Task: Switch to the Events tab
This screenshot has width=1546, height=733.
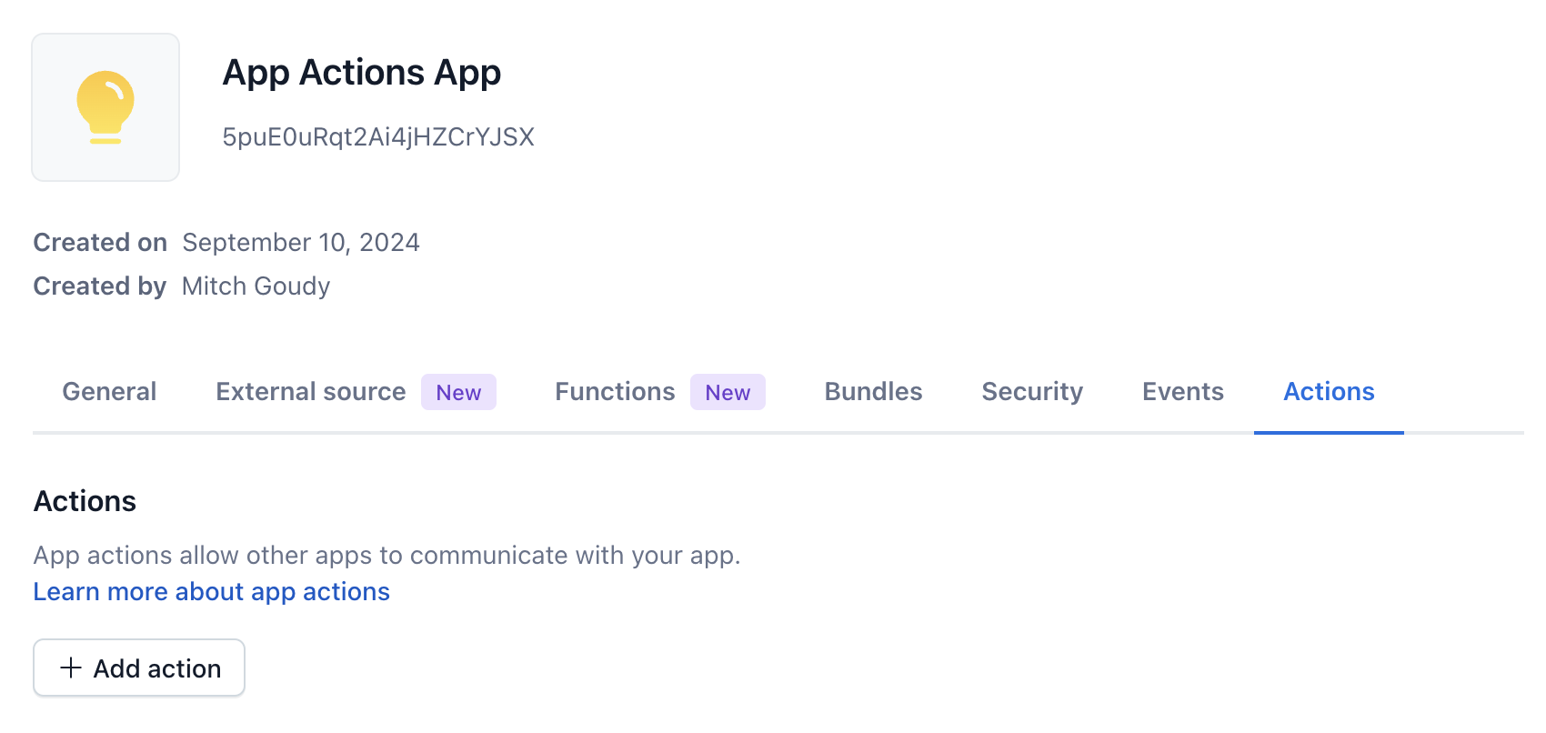Action: 1182,392
